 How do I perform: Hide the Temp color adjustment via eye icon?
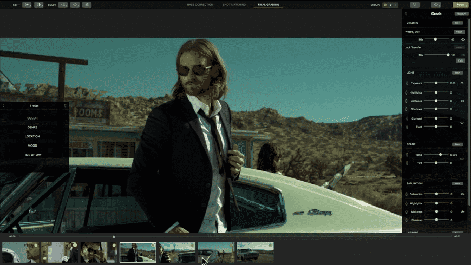click(x=462, y=158)
